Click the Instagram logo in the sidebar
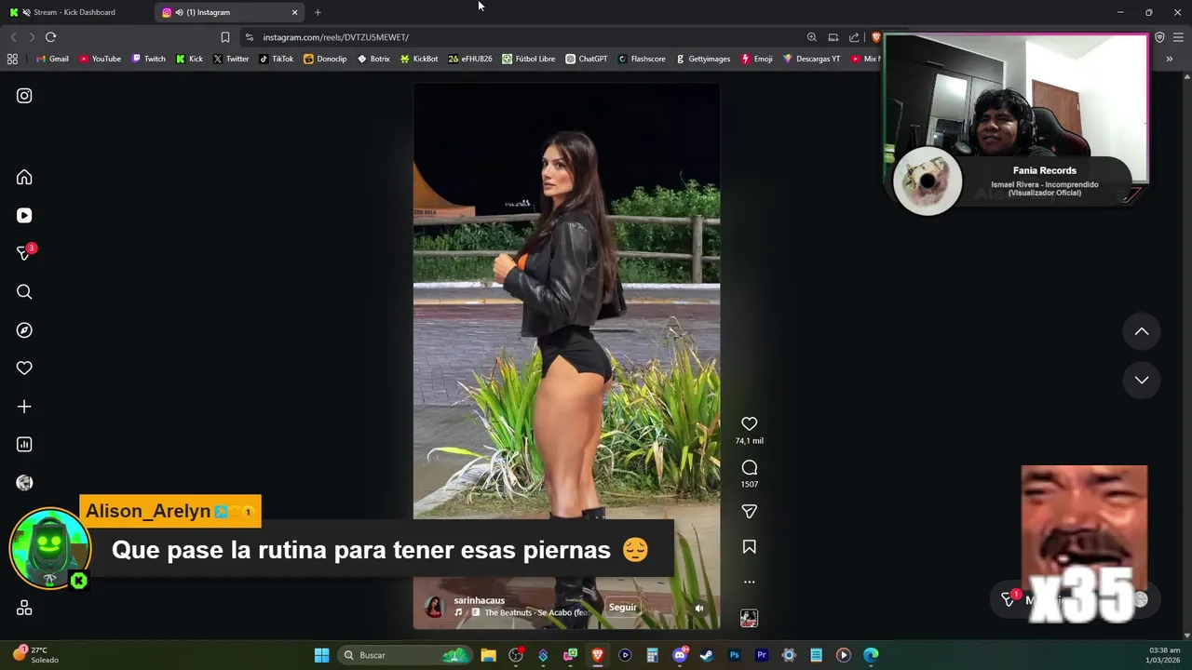1192x670 pixels. (24, 96)
